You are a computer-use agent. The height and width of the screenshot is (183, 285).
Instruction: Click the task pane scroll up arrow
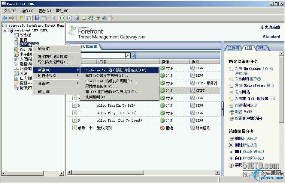[x=281, y=53]
